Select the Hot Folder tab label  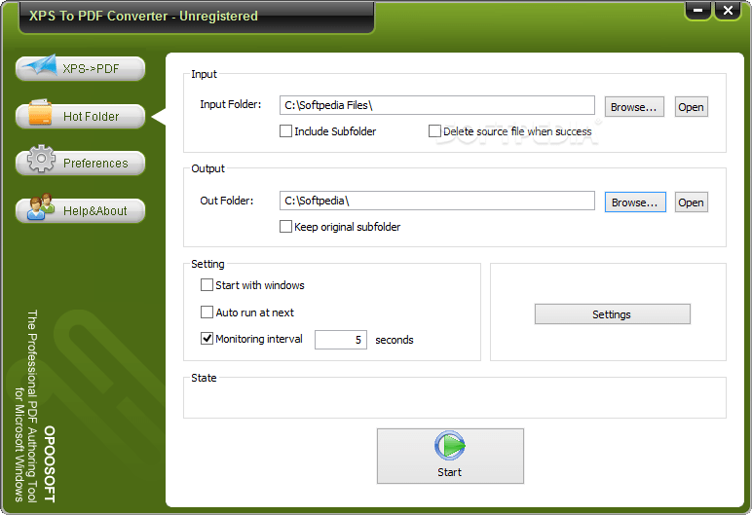tap(92, 117)
